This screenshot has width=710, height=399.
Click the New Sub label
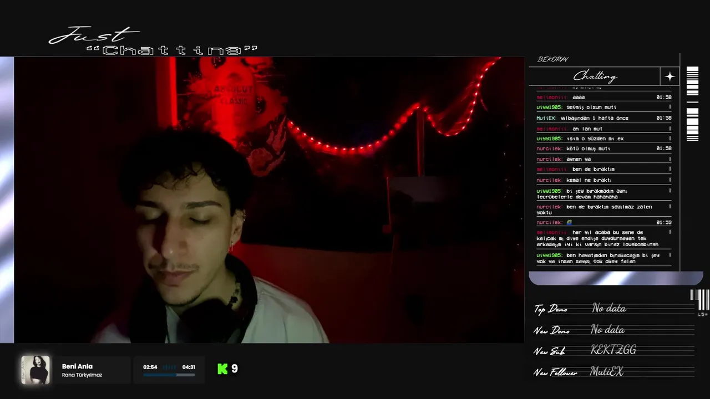549,351
